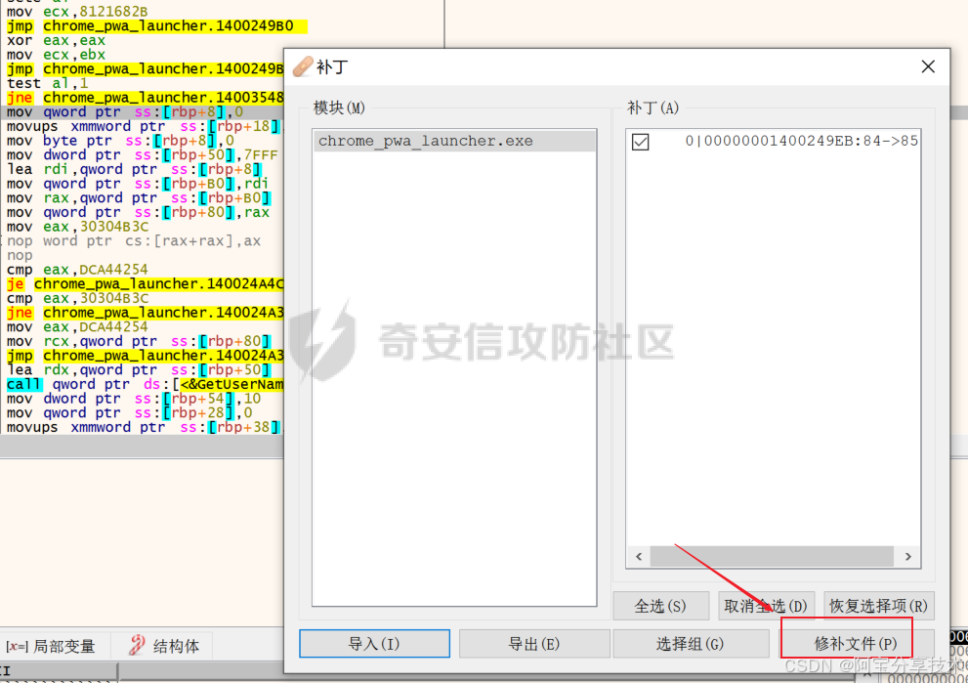
Task: Click the 全选(S) select all button
Action: pyautogui.click(x=660, y=606)
